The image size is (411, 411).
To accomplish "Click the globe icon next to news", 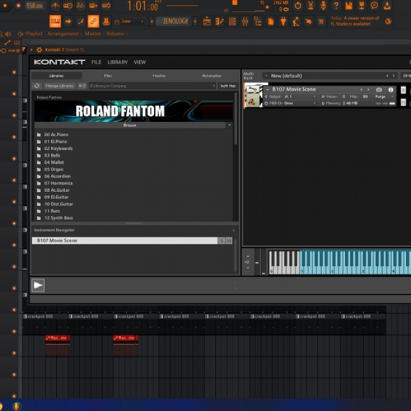I will (388, 21).
